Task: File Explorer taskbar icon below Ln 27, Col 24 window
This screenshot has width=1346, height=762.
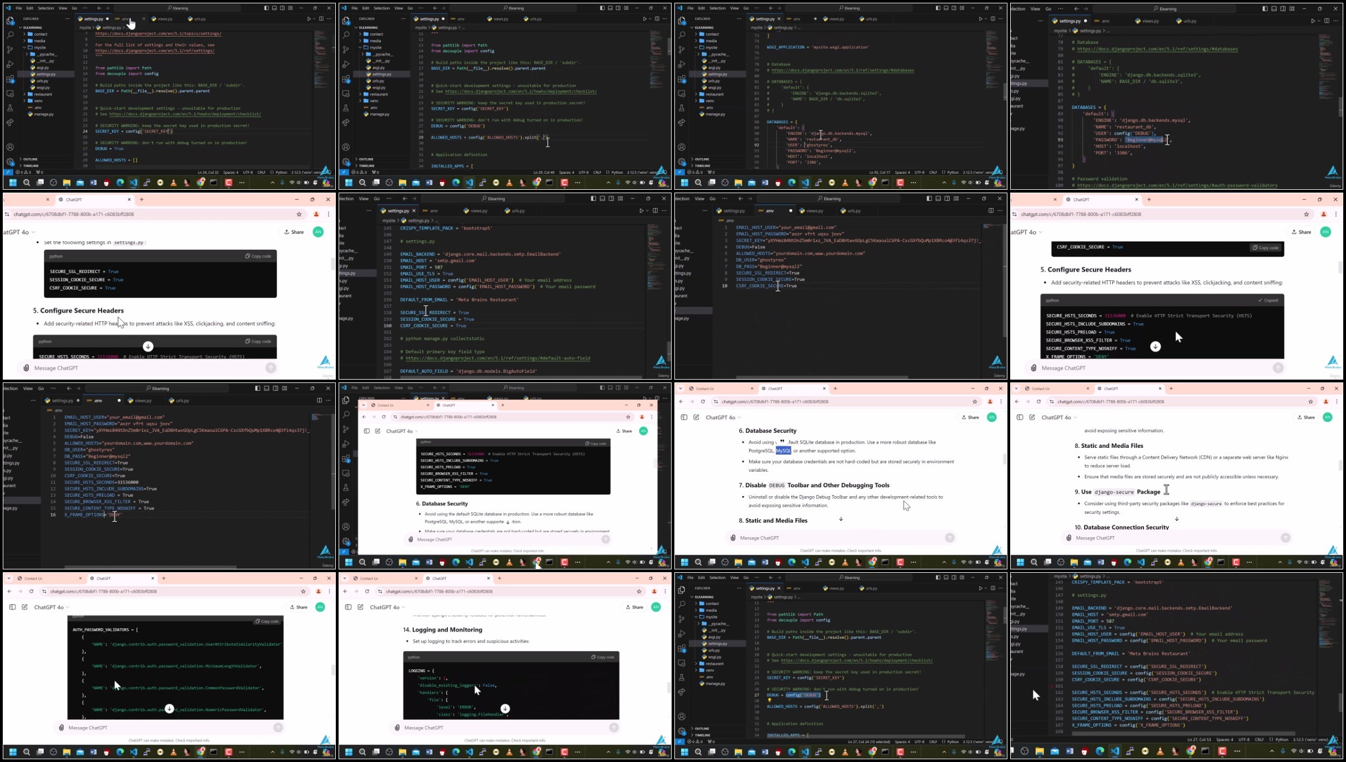Action: [x=738, y=752]
